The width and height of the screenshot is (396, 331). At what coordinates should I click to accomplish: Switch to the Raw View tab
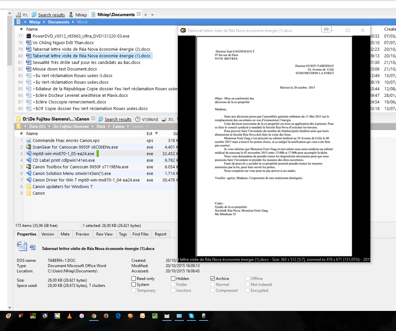click(x=104, y=234)
